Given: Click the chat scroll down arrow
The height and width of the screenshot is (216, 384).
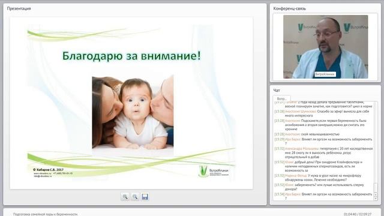Looking at the screenshot, I should tap(376, 199).
